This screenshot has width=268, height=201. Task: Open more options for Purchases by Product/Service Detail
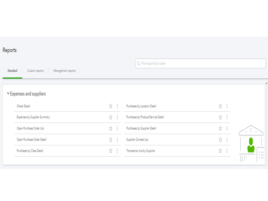point(227,117)
